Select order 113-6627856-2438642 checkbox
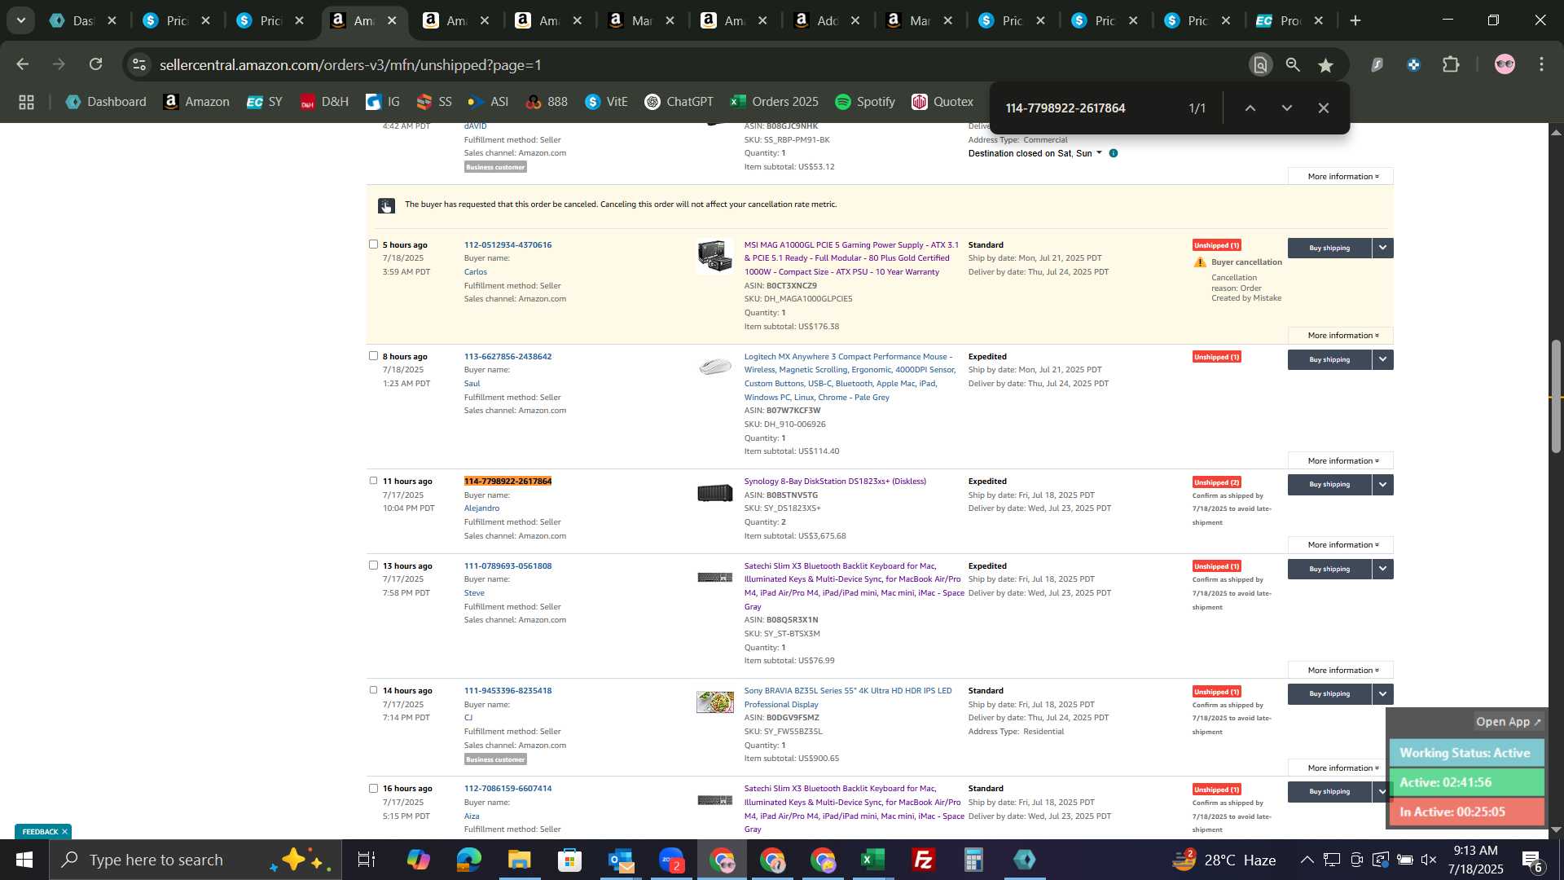This screenshot has width=1564, height=880. 374,355
